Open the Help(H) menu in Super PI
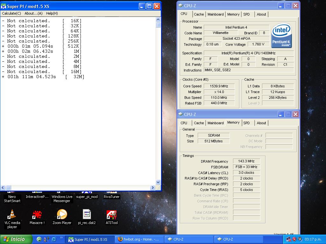 52,13
